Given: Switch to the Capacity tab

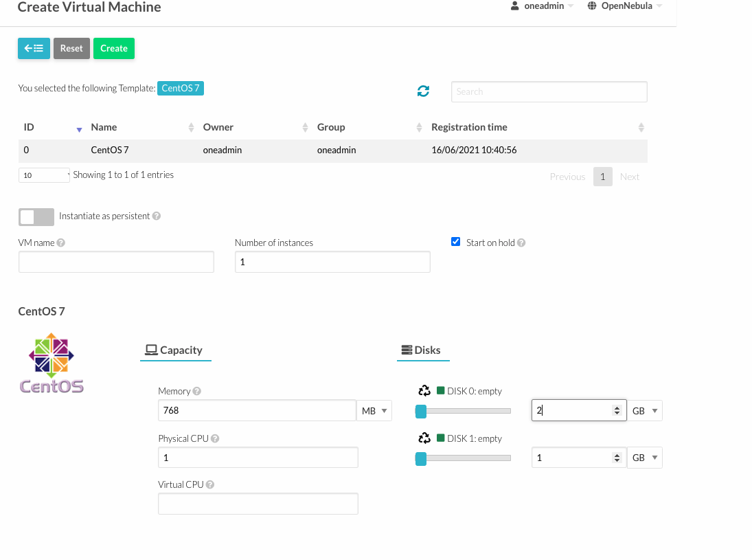Looking at the screenshot, I should tap(175, 350).
